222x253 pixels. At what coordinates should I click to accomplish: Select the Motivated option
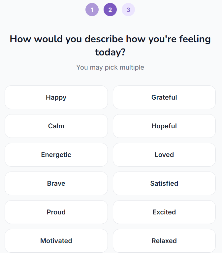[x=56, y=241]
